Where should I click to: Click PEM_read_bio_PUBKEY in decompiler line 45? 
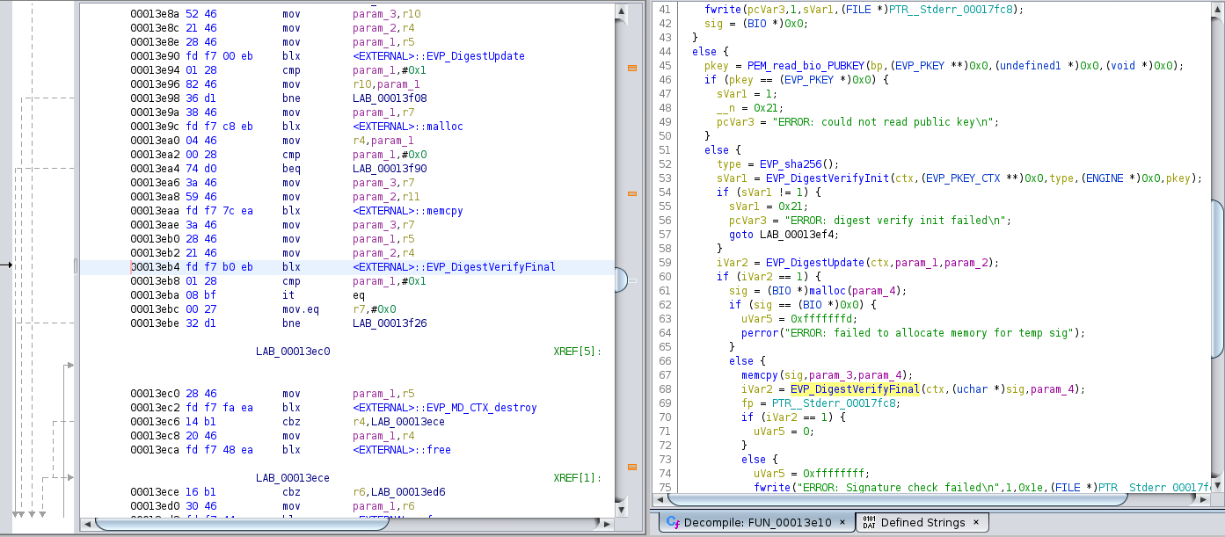pos(806,66)
